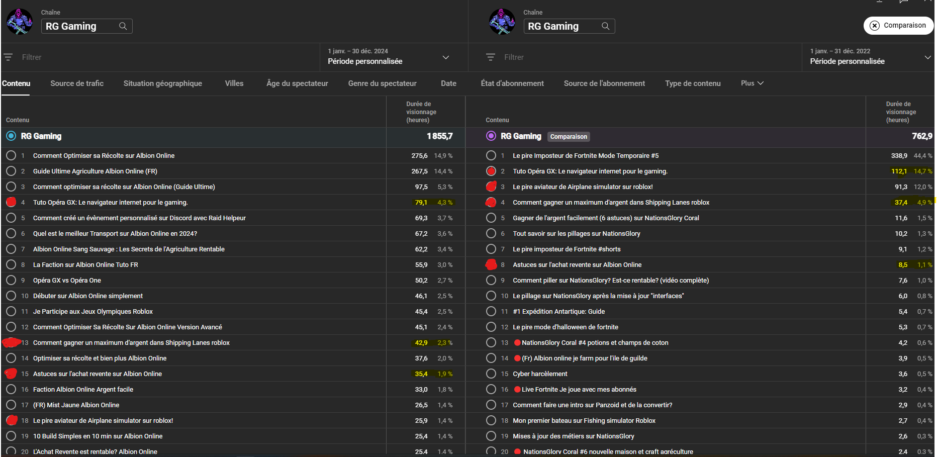Click the right total value 762,9
The image size is (937, 457).
(x=922, y=136)
